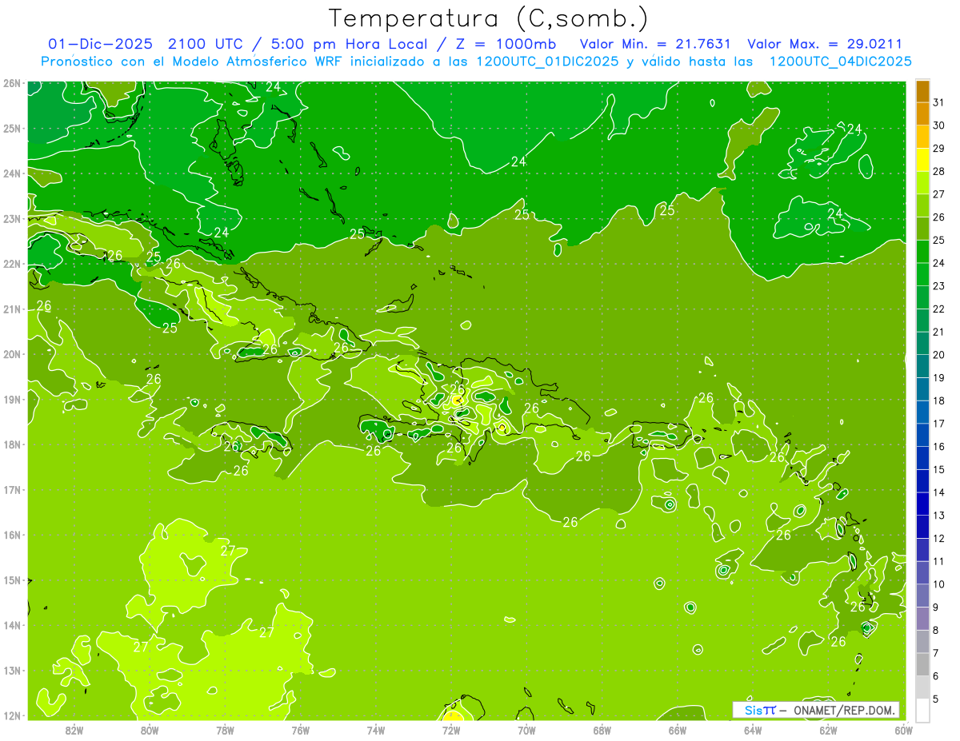Click the color scale label '30'
The image size is (960, 741).
[x=938, y=125]
